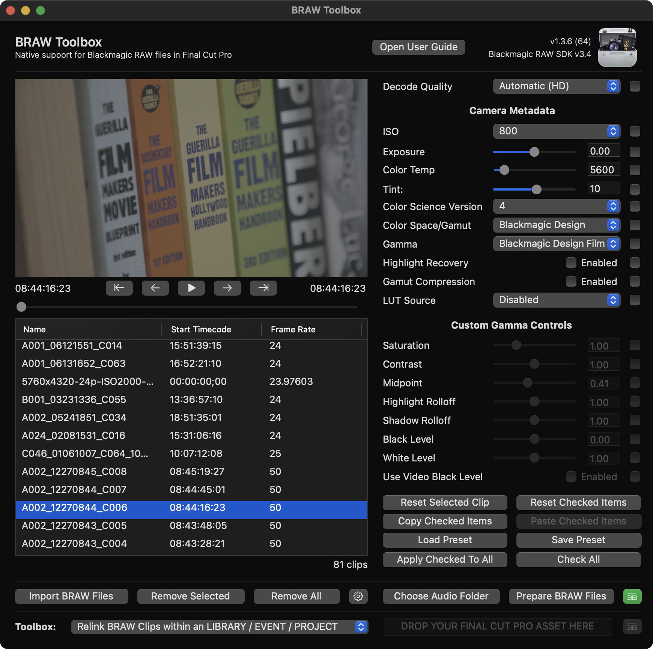Tick the checkbox at right of ISO row

coord(635,131)
